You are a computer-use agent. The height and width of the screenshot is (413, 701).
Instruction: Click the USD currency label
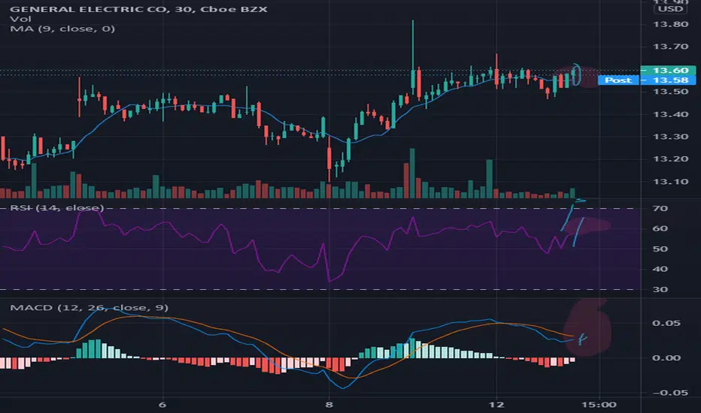(671, 9)
